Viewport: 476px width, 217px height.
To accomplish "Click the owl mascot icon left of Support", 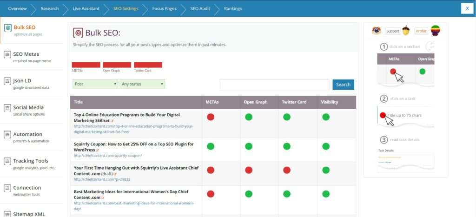I will pyautogui.click(x=377, y=31).
